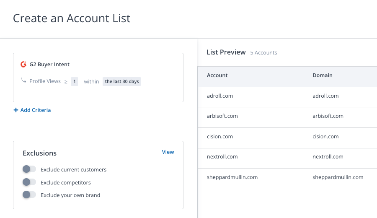This screenshot has width=377, height=218.
Task: Open the last 30 days timeframe selector
Action: click(122, 81)
